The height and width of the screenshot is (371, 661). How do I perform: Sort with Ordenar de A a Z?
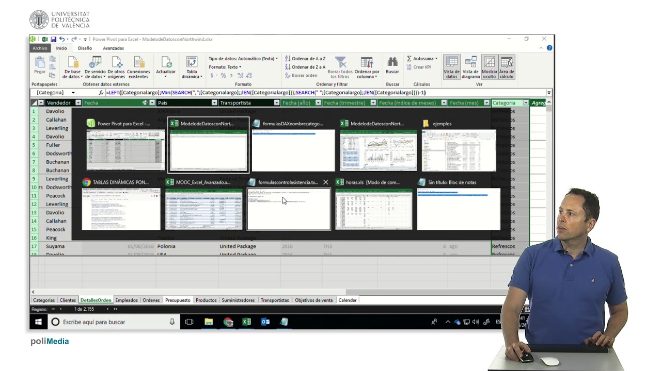(305, 59)
